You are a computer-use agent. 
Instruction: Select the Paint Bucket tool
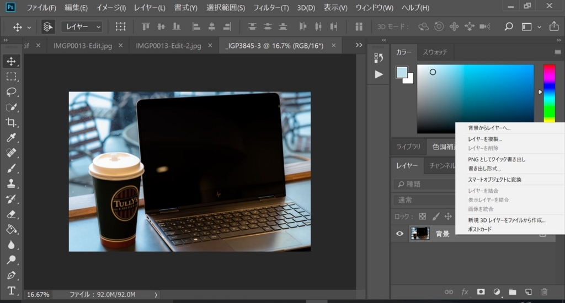[x=11, y=229]
